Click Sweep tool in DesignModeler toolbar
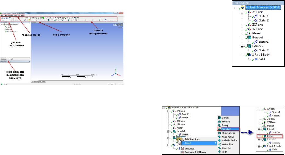This screenshot has height=155, width=285. pyautogui.click(x=64, y=20)
